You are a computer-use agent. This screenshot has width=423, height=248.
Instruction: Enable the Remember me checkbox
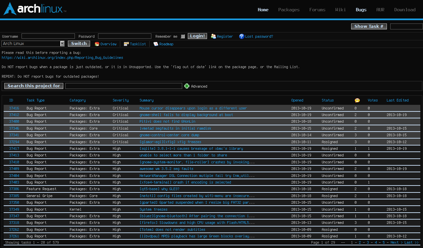183,36
